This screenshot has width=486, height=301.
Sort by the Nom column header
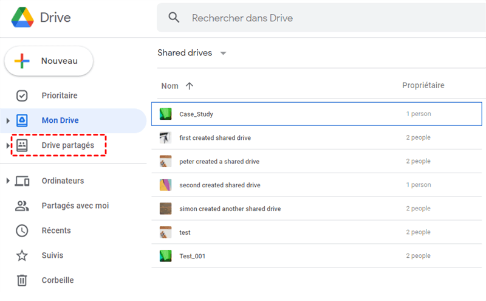170,86
